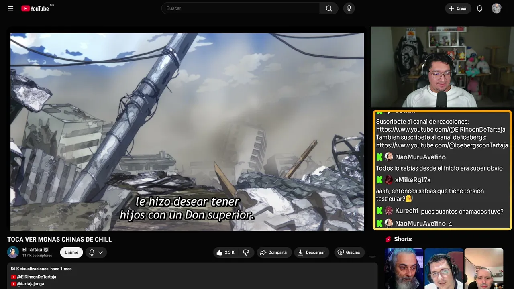Go to YouTube home via logo

coord(35,8)
